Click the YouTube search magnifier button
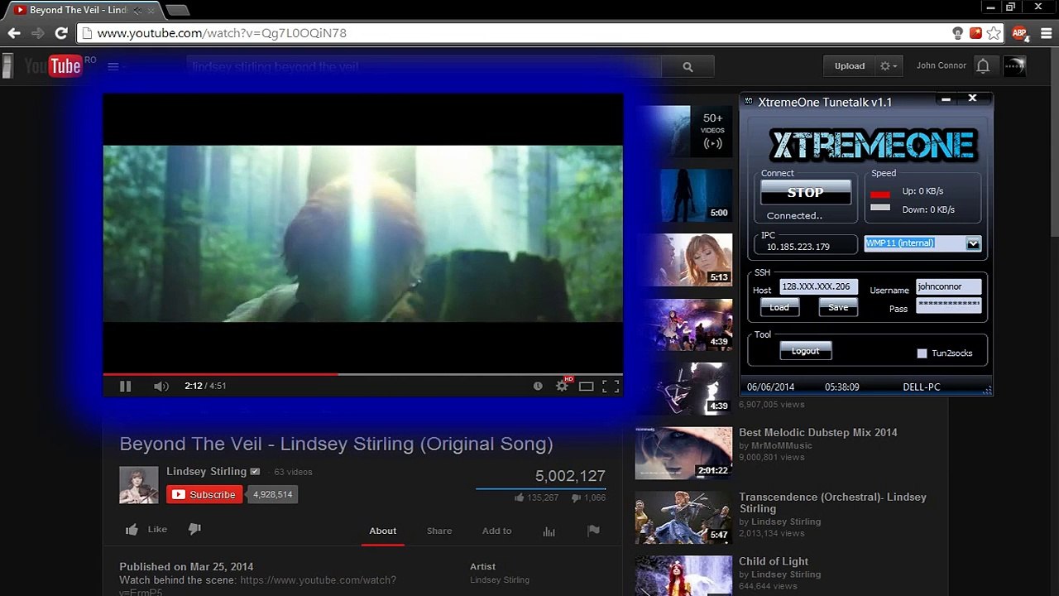 click(x=688, y=67)
